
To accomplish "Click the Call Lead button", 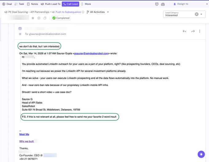I will (x=70, y=4).
